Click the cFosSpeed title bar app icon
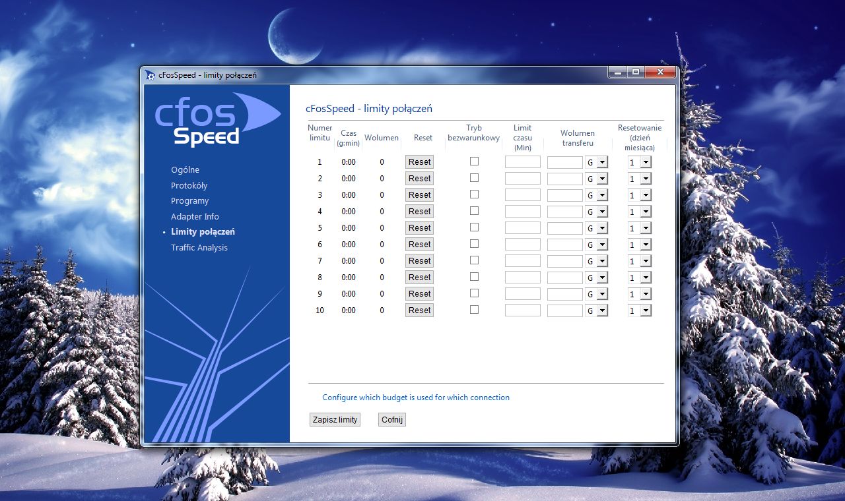The width and height of the screenshot is (845, 501). coord(151,75)
